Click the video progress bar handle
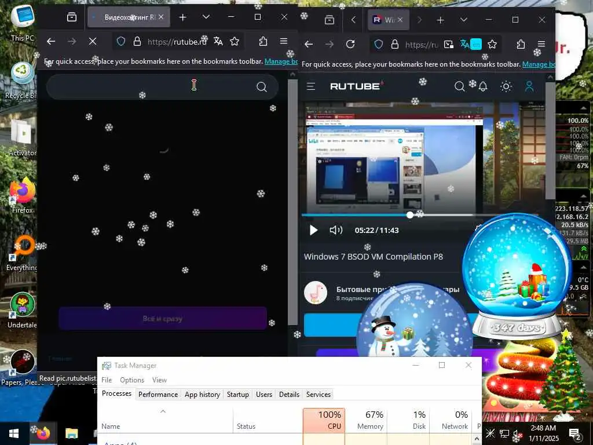Screen dimensions: 593x445 (x=410, y=216)
